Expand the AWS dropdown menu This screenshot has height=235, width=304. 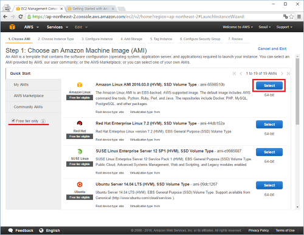click(x=31, y=27)
